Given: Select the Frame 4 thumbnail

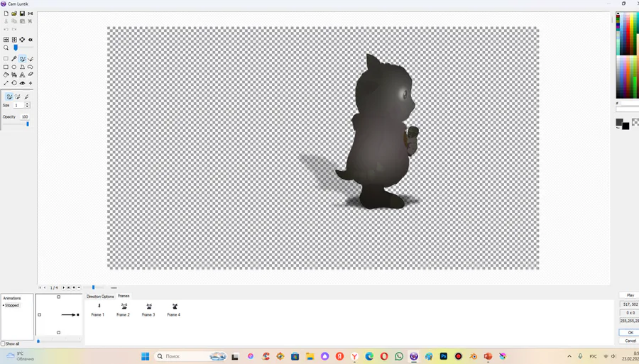Looking at the screenshot, I should (174, 310).
